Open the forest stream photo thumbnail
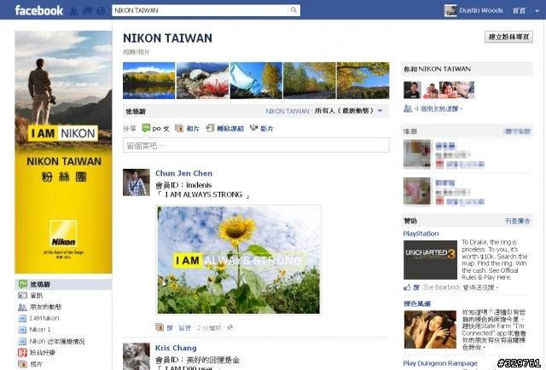The width and height of the screenshot is (546, 370). (310, 80)
